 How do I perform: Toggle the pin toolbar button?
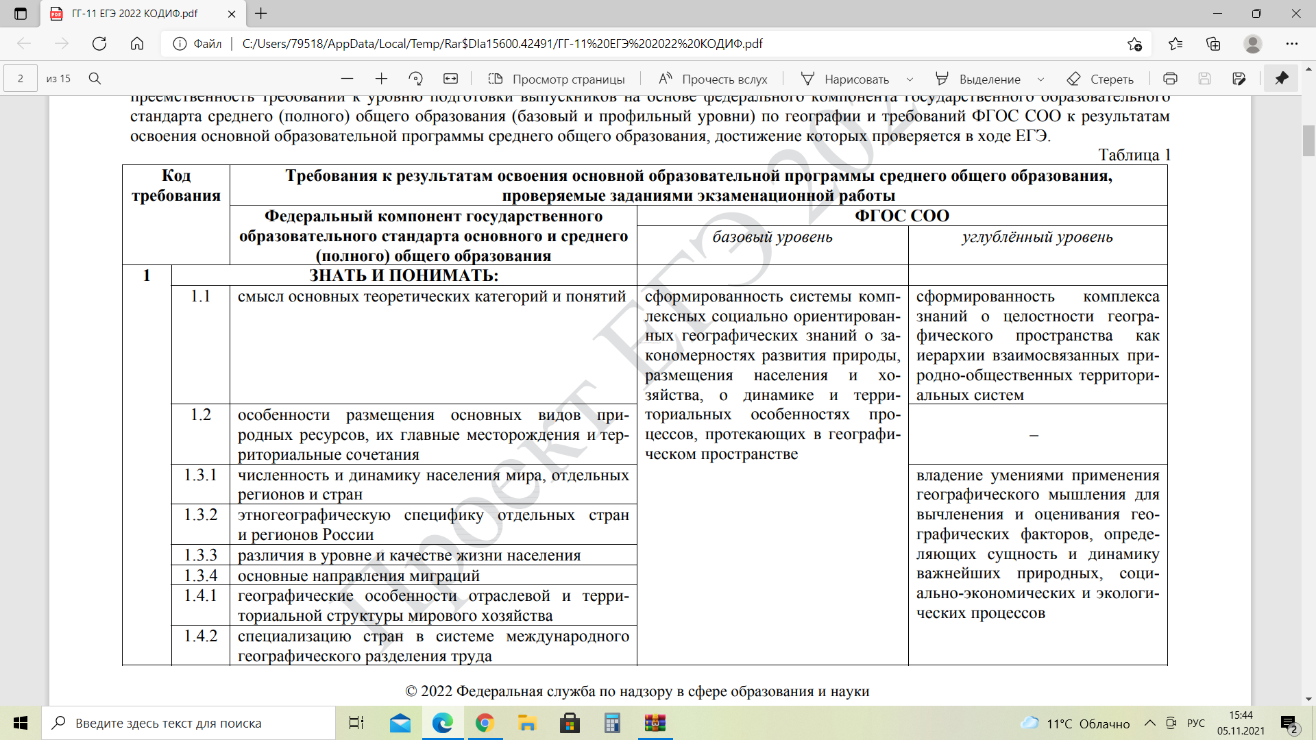[x=1281, y=78]
